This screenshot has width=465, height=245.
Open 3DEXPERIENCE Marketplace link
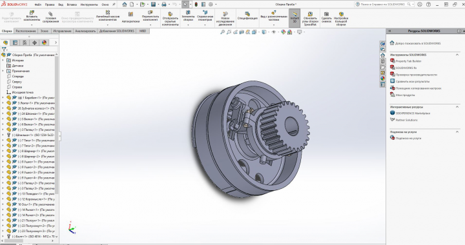(x=413, y=113)
